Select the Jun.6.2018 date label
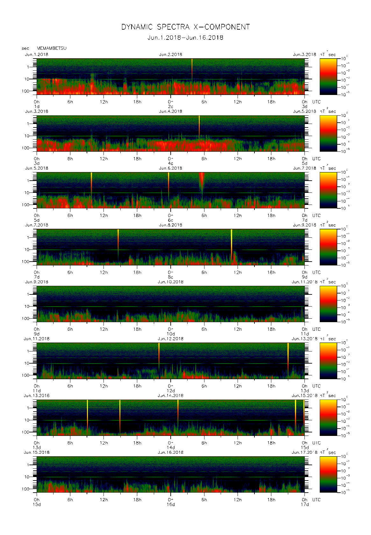The image size is (371, 535). tap(171, 168)
